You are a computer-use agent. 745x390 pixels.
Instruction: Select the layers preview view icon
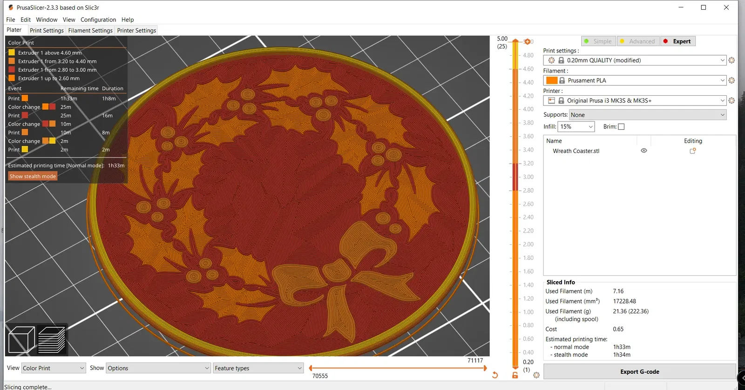click(x=51, y=340)
